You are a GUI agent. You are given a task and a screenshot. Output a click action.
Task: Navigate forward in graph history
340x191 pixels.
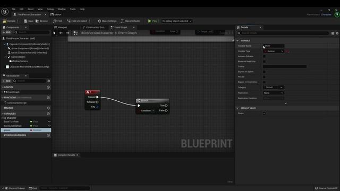67,33
